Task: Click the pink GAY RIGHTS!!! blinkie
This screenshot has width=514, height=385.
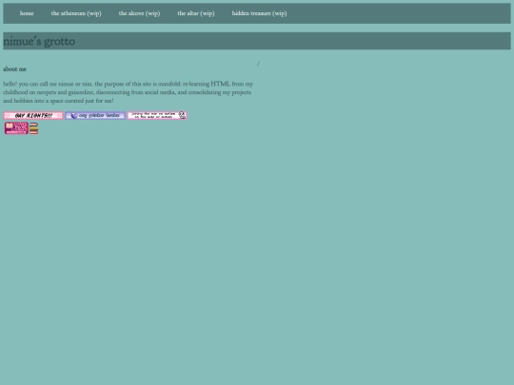Action: [33, 116]
